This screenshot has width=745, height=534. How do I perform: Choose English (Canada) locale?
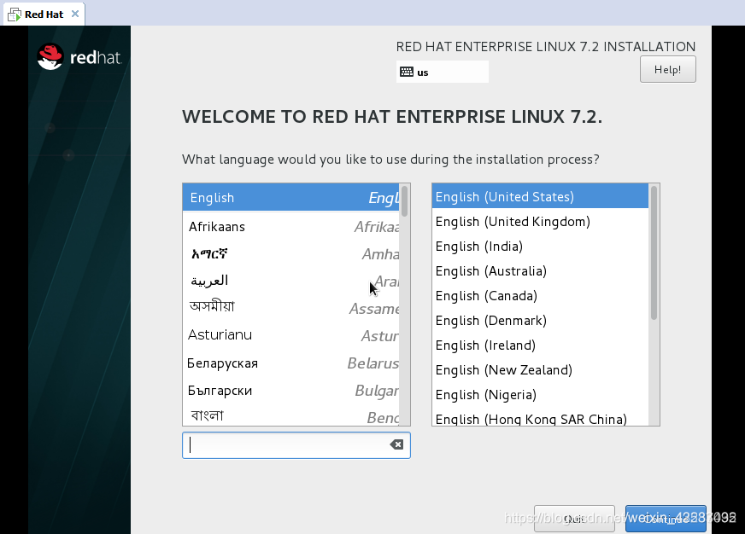[x=540, y=295]
